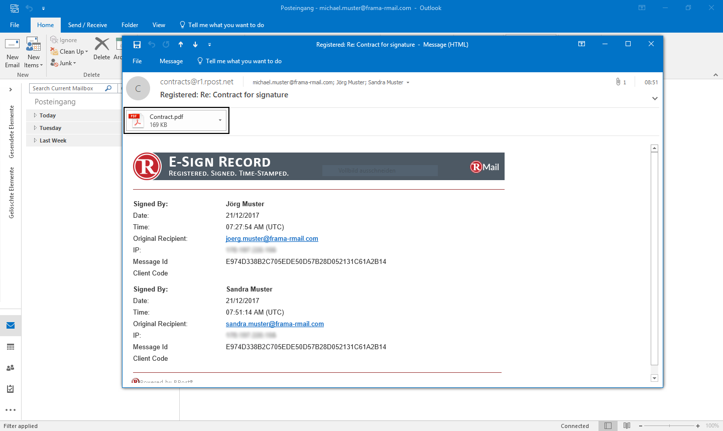This screenshot has height=431, width=723.
Task: Click the Search Current Mailbox field
Action: pos(66,88)
